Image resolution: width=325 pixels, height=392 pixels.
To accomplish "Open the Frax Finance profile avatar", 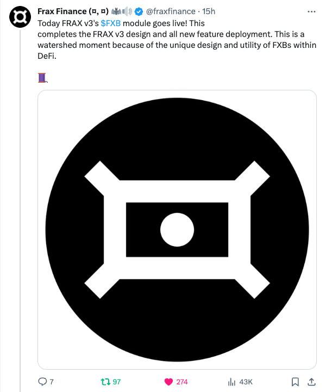I will coord(20,17).
